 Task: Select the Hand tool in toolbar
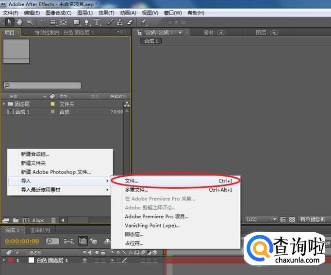19,22
